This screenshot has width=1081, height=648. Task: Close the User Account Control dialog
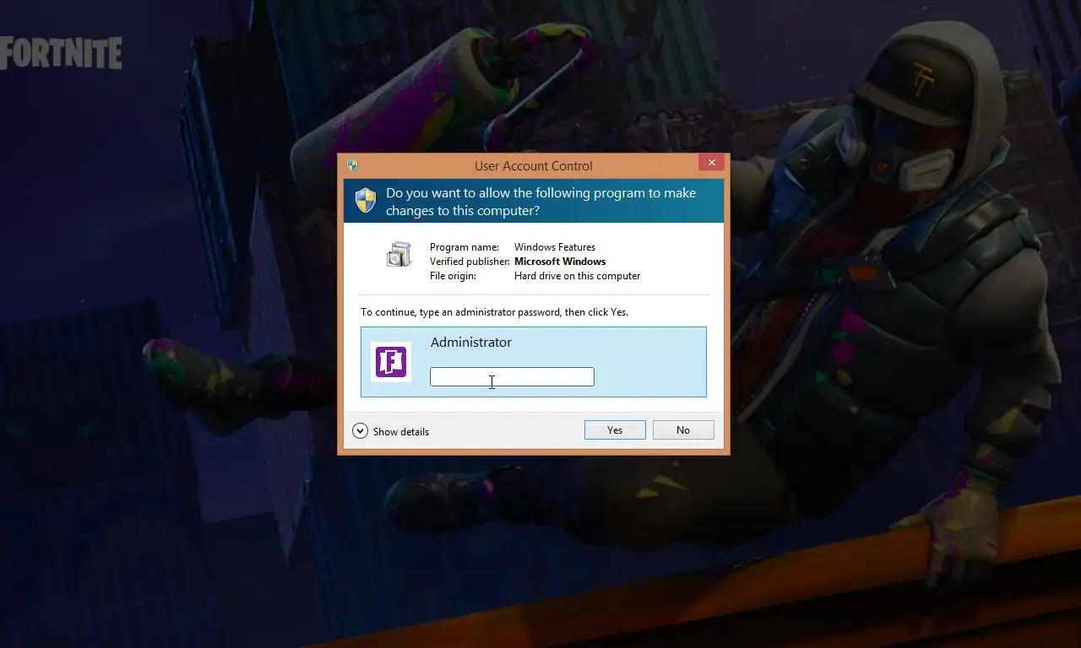(x=711, y=163)
